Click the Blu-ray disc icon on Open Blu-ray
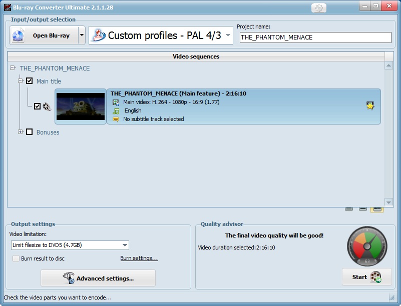This screenshot has height=306, width=401. [x=18, y=35]
